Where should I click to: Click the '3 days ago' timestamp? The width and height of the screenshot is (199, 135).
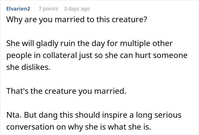(x=77, y=9)
